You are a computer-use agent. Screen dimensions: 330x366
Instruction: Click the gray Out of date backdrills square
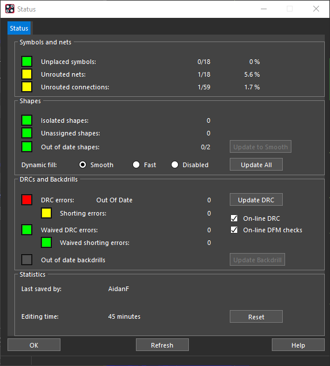[27, 260]
